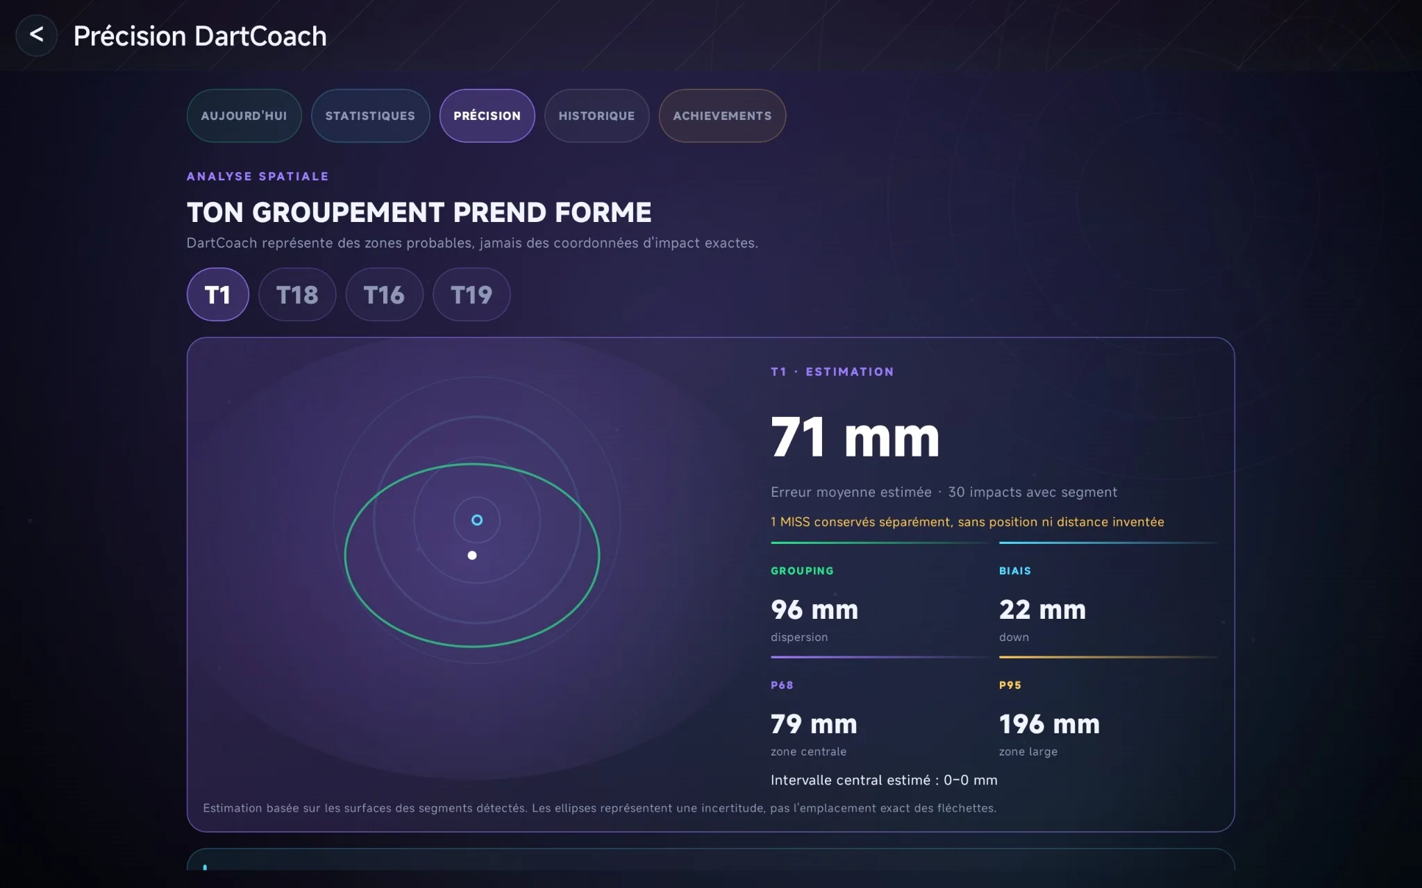This screenshot has height=888, width=1422.
Task: Click the T1 · ESTIMATION label
Action: pyautogui.click(x=832, y=372)
